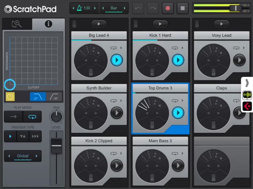Screen dimensions: 253x189
Task: Increase tempo with right arrow
Action: (x=95, y=8)
